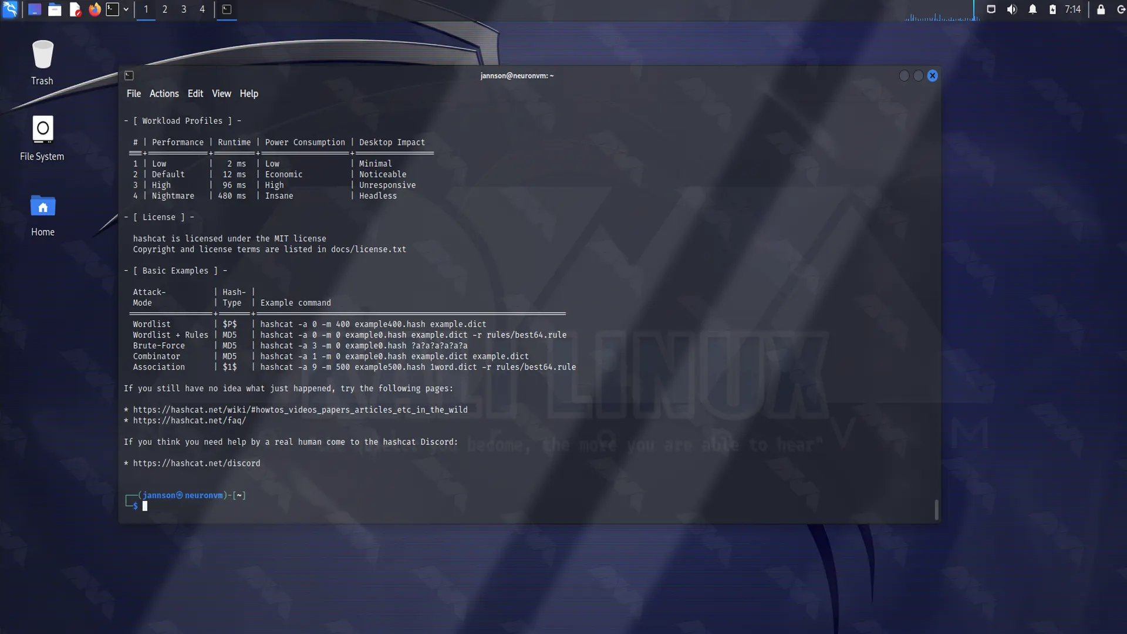Open the Actions menu
1127x634 pixels.
click(x=163, y=93)
